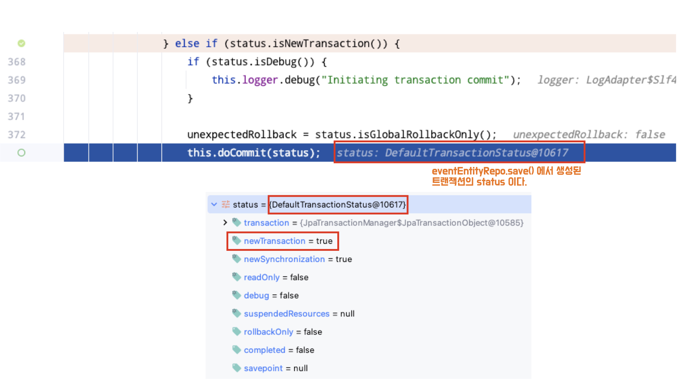Click the tag icon beside debug field
This screenshot has height=392, width=698.
click(x=237, y=295)
